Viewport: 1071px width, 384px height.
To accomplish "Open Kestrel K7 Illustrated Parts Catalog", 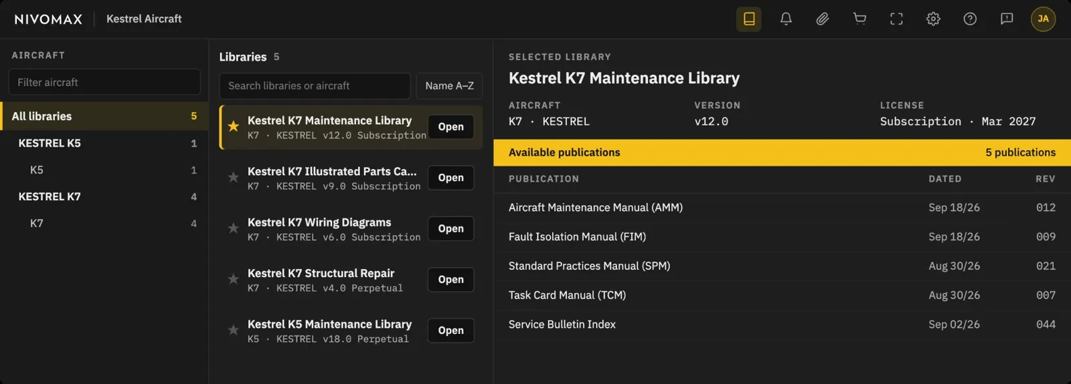I will point(450,178).
